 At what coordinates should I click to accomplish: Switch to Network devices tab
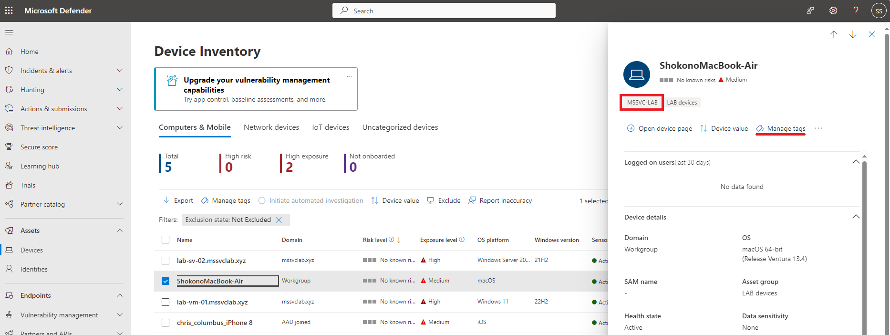[271, 127]
